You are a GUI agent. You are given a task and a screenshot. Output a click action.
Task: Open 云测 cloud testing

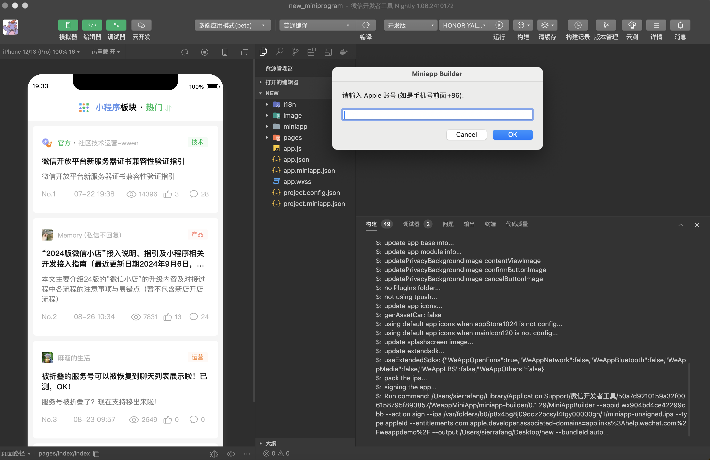(x=632, y=25)
